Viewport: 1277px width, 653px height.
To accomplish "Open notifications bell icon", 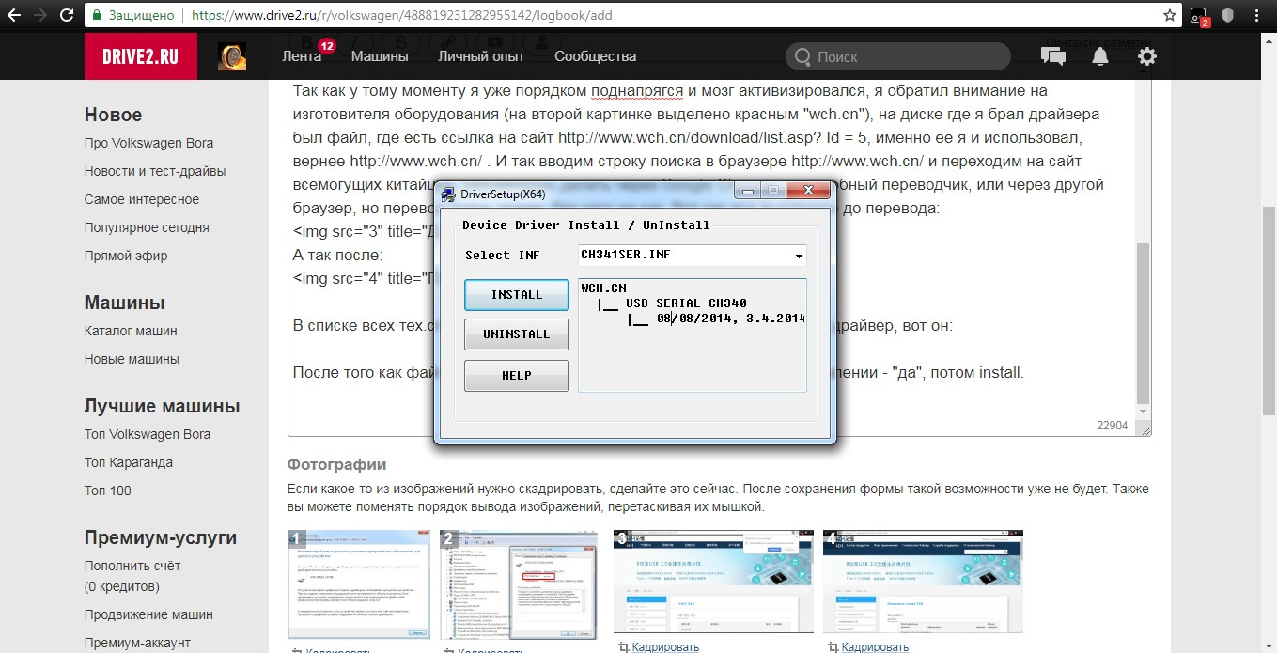I will (x=1099, y=56).
